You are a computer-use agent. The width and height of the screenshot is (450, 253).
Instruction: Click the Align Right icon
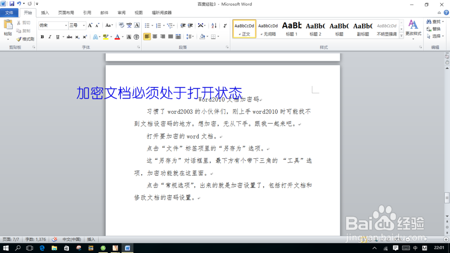(x=163, y=36)
